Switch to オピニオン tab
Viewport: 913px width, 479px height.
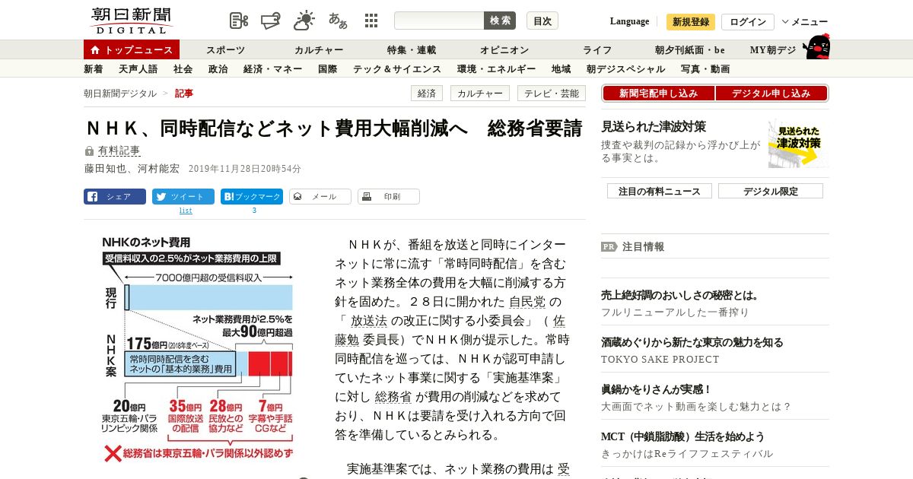[x=504, y=50]
